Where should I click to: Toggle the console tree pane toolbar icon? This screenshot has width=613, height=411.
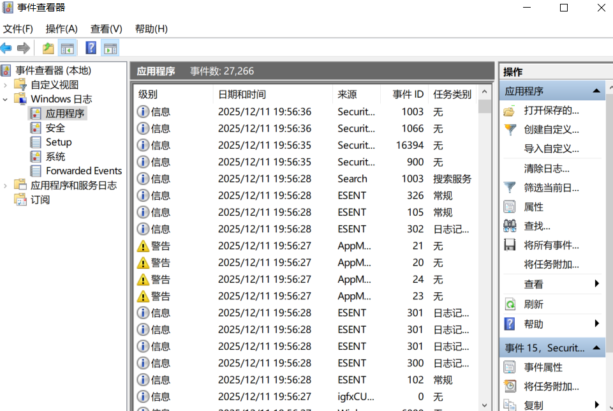tap(67, 49)
